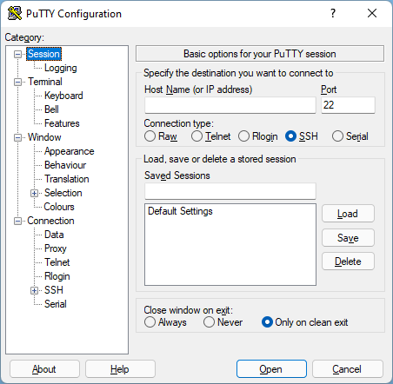Click the Save session button
The height and width of the screenshot is (384, 393).
click(348, 238)
